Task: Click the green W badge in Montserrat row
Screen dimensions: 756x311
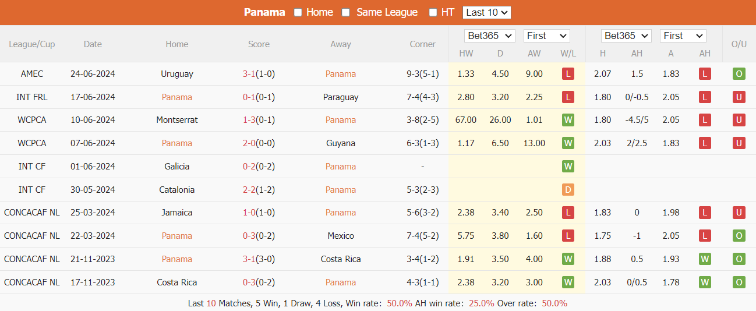Action: pos(568,120)
